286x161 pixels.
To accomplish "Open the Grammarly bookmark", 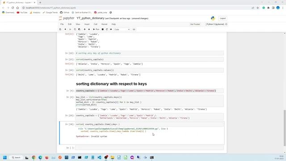I will coord(8,13).
